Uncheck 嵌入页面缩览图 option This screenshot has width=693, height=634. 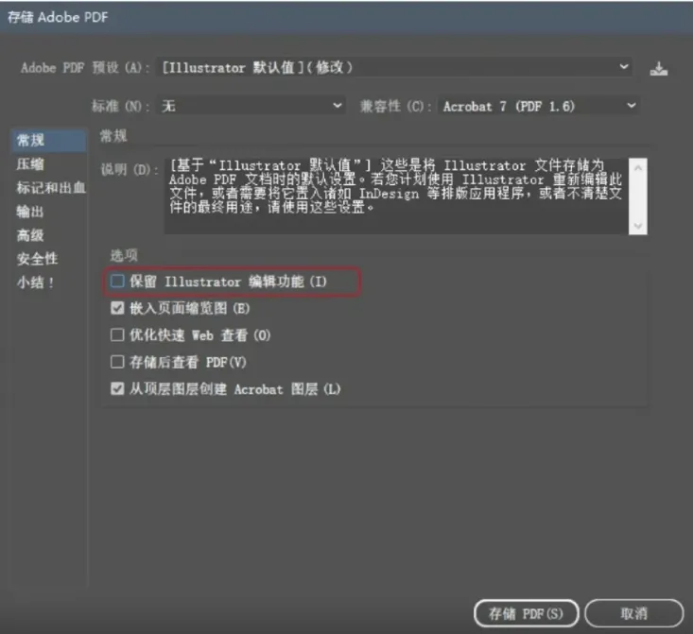[117, 308]
